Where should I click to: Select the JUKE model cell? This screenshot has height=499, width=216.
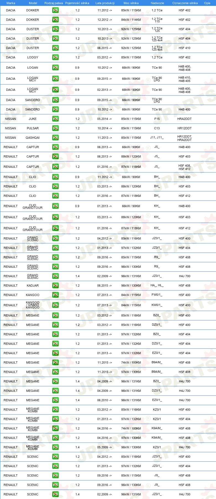33,119
